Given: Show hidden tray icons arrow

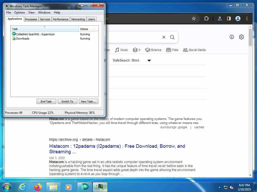Looking at the screenshot, I should (219, 187).
